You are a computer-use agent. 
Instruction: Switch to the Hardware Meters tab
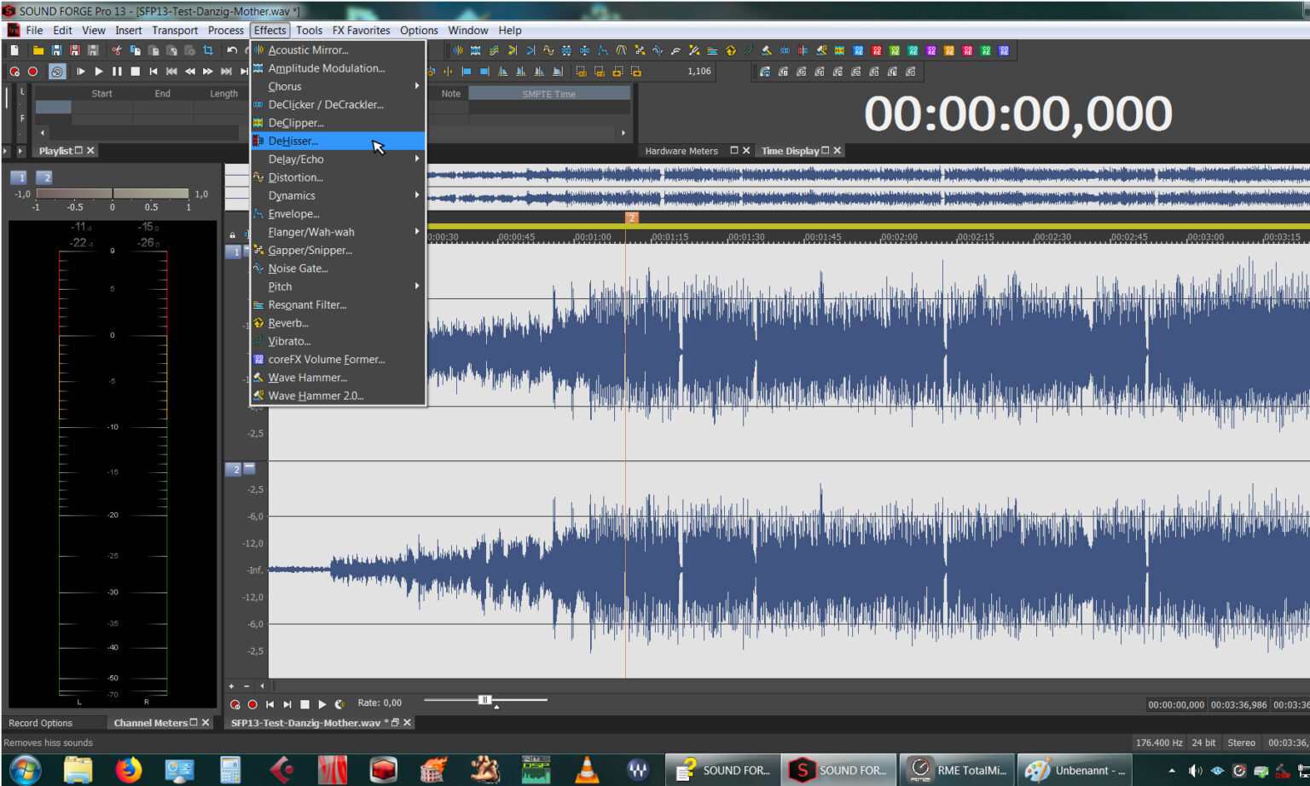click(x=681, y=151)
